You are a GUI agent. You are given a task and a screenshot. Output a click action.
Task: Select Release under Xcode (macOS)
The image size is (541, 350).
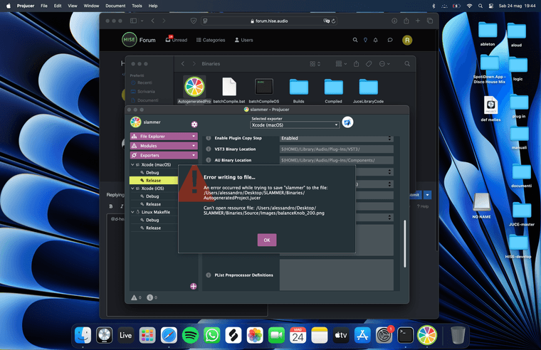[154, 181]
